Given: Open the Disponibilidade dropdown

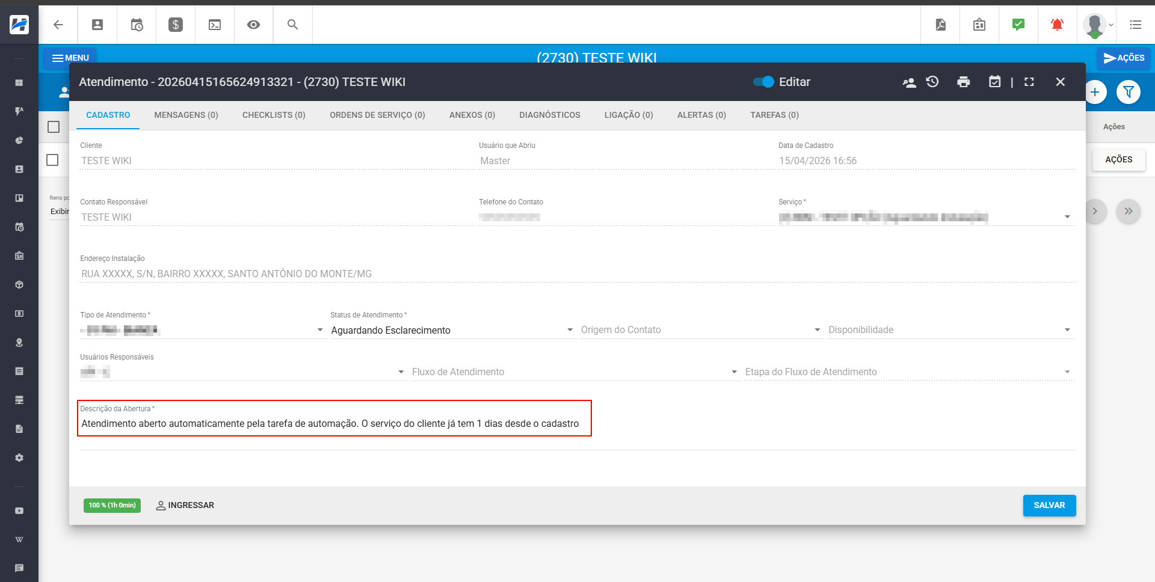Looking at the screenshot, I should pos(950,330).
